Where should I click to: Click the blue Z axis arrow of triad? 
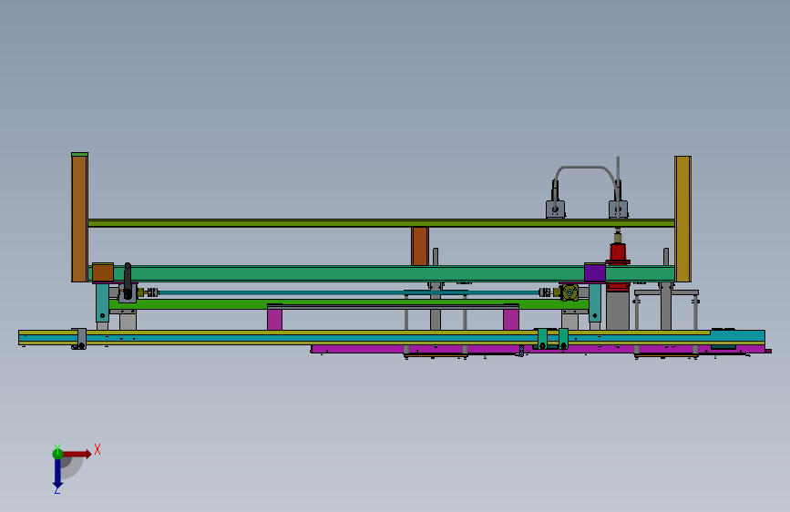tap(57, 475)
